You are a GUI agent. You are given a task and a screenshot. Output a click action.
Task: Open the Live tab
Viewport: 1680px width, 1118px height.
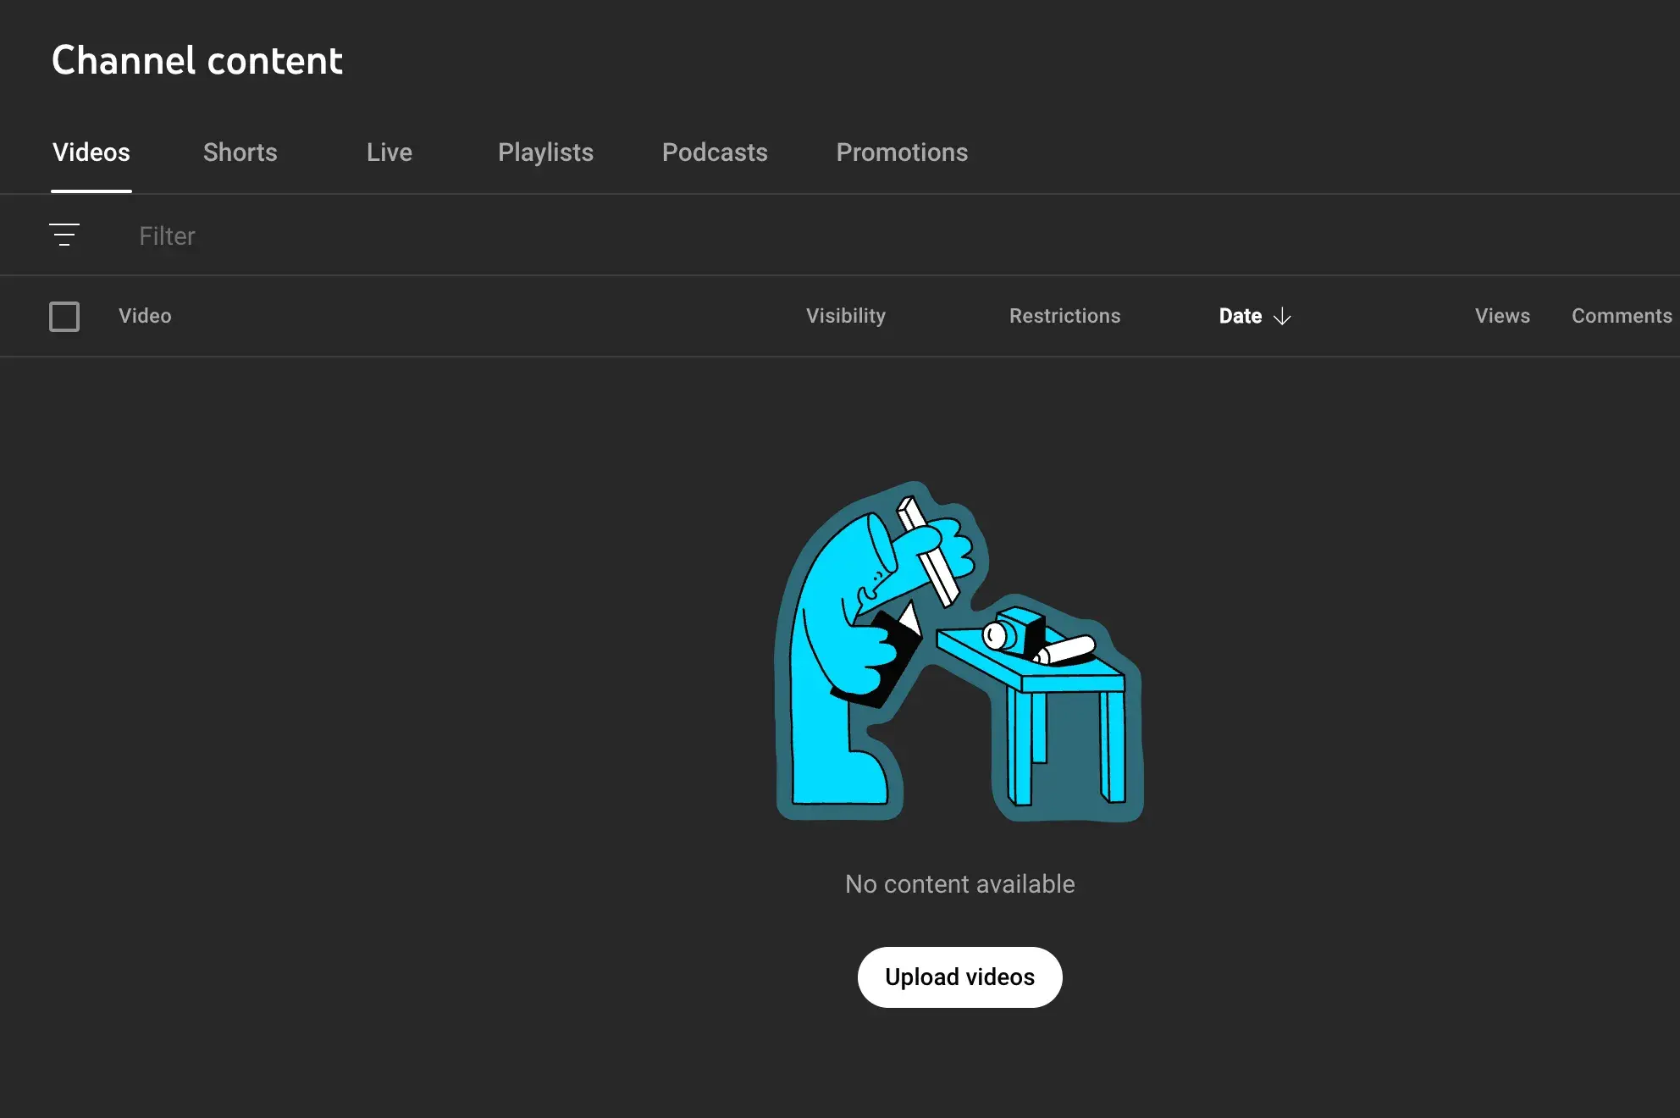(x=390, y=152)
